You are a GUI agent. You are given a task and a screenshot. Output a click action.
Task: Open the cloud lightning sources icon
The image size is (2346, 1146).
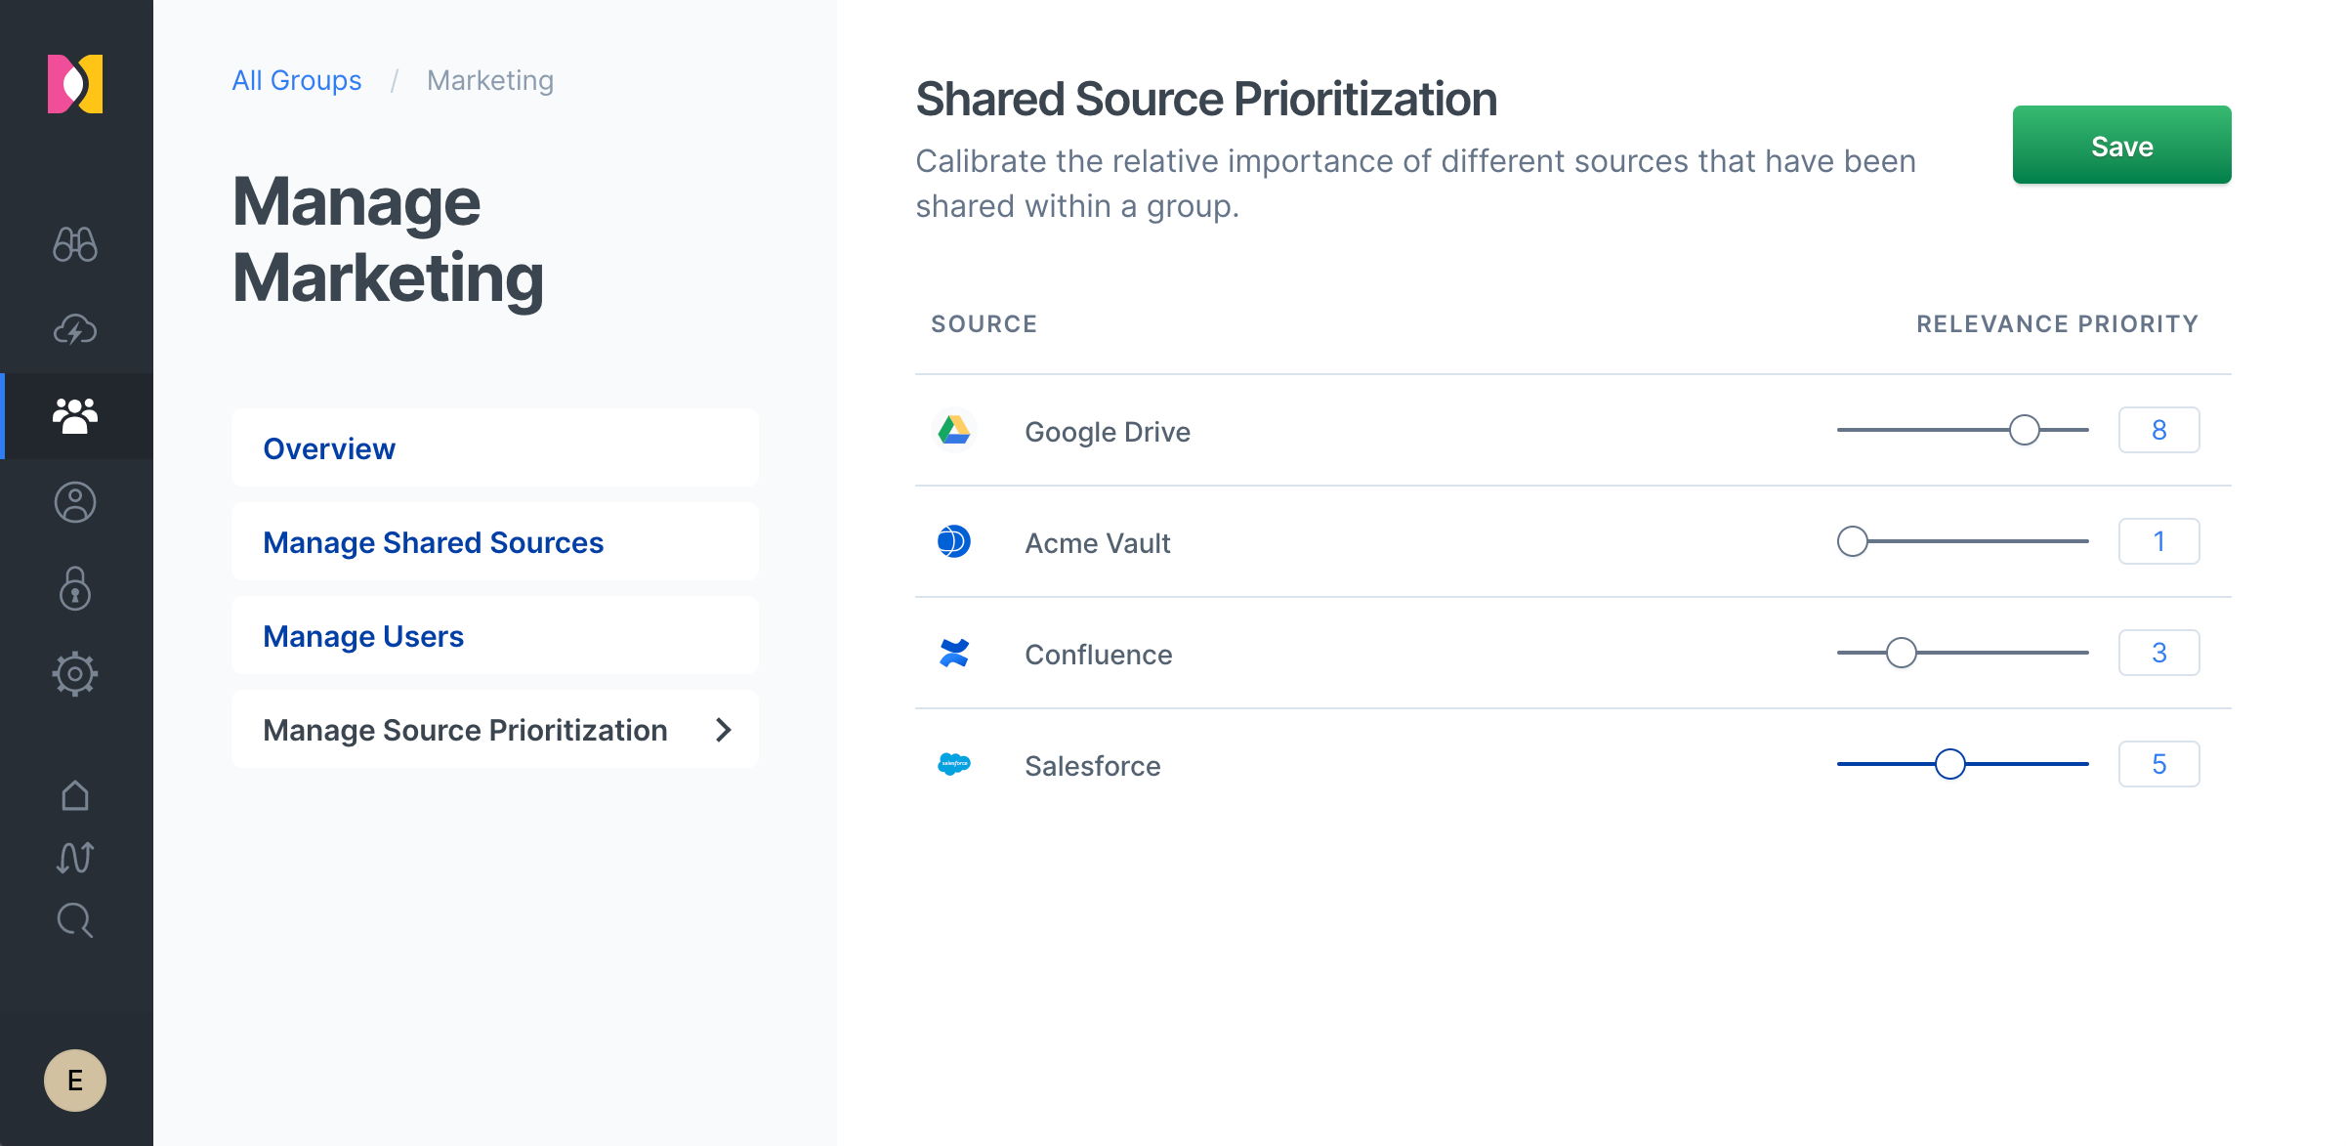pyautogui.click(x=75, y=330)
